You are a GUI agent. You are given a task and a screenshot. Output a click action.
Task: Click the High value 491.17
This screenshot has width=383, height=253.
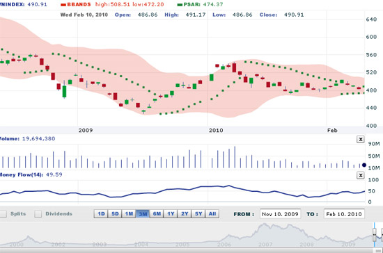tap(196, 15)
